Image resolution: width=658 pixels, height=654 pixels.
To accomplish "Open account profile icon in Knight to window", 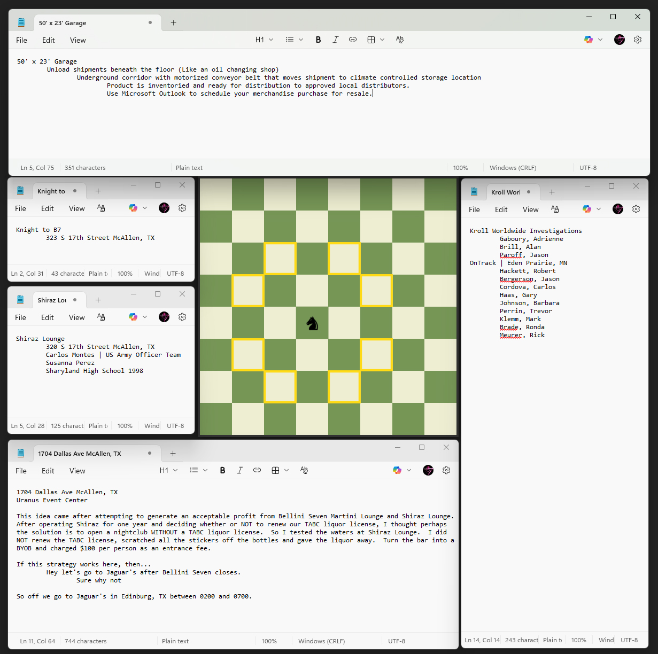I will 164,208.
